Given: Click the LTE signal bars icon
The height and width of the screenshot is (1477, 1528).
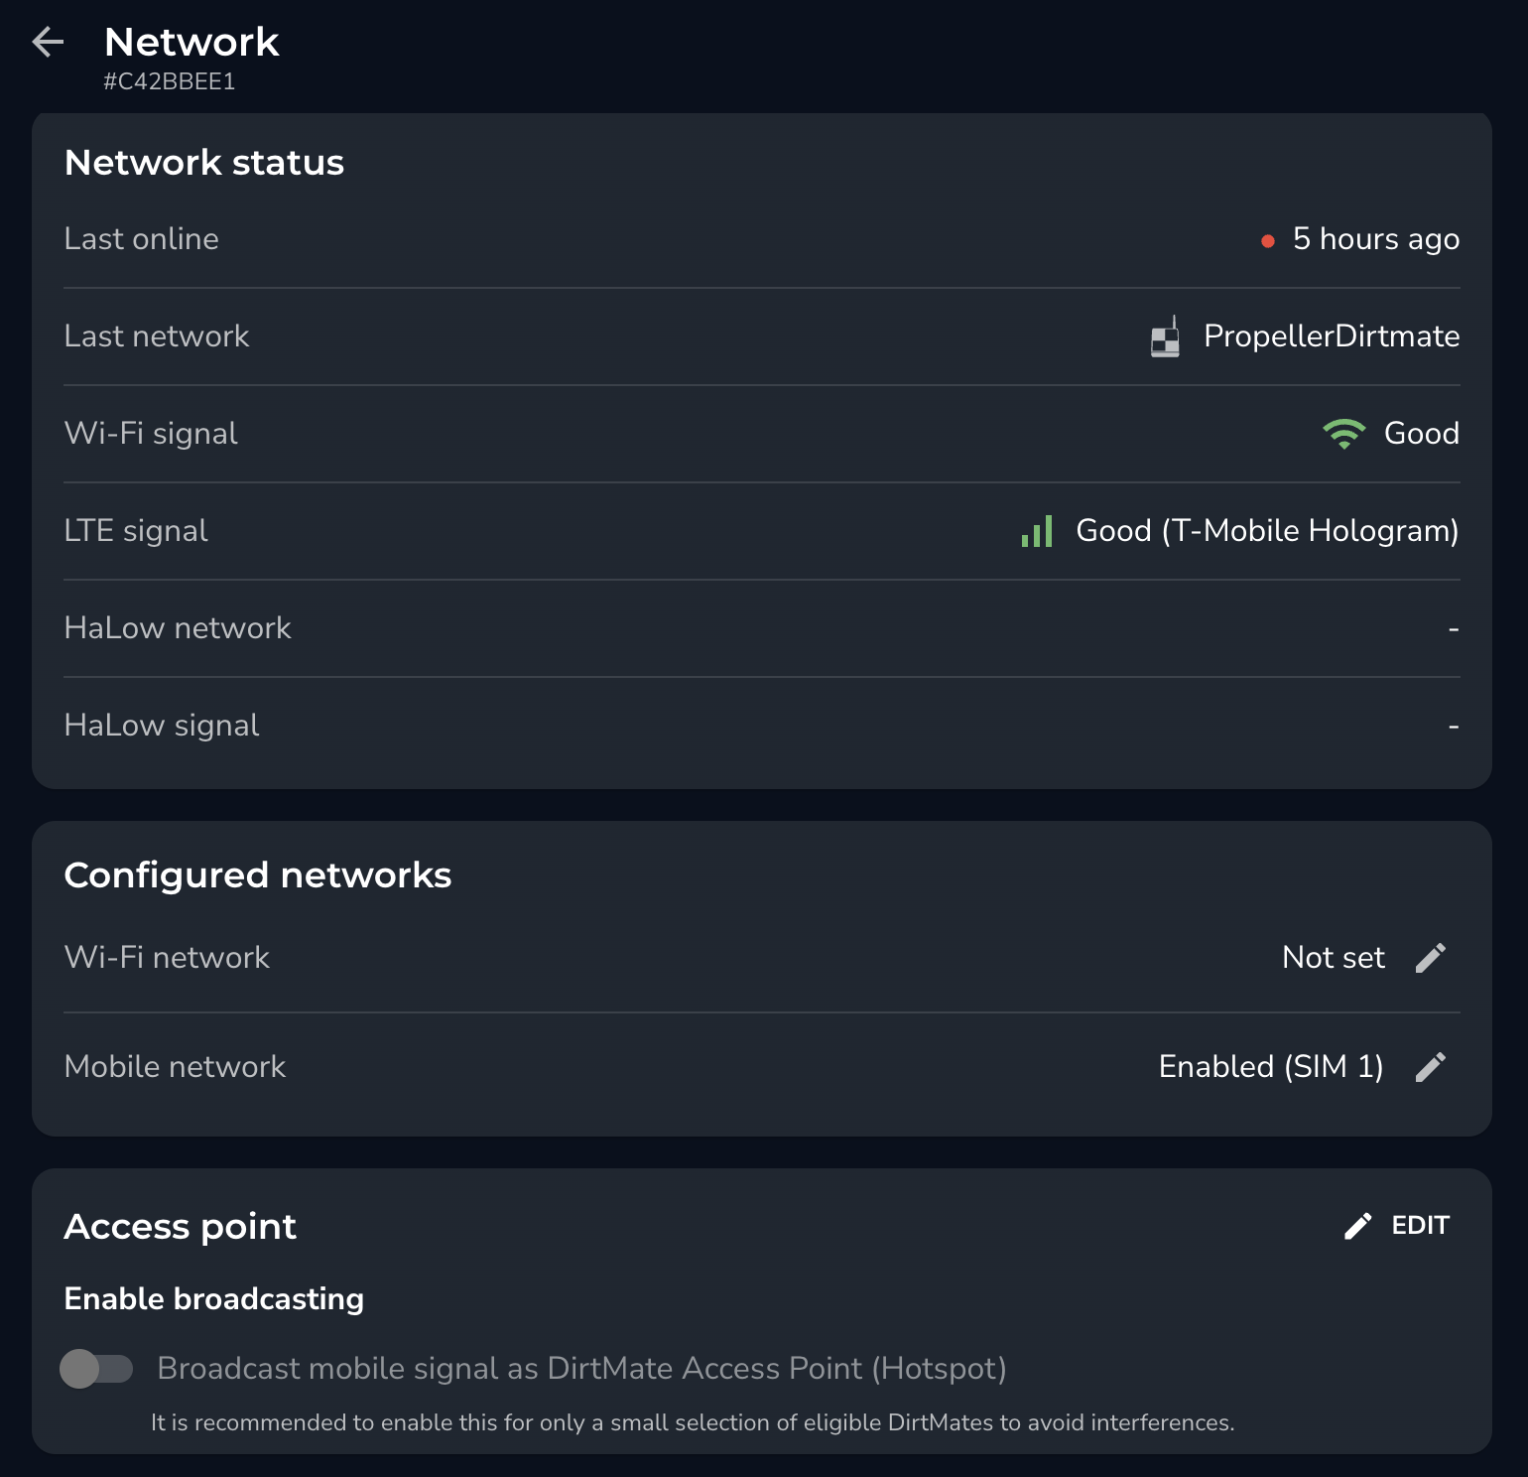Looking at the screenshot, I should click(x=1037, y=531).
